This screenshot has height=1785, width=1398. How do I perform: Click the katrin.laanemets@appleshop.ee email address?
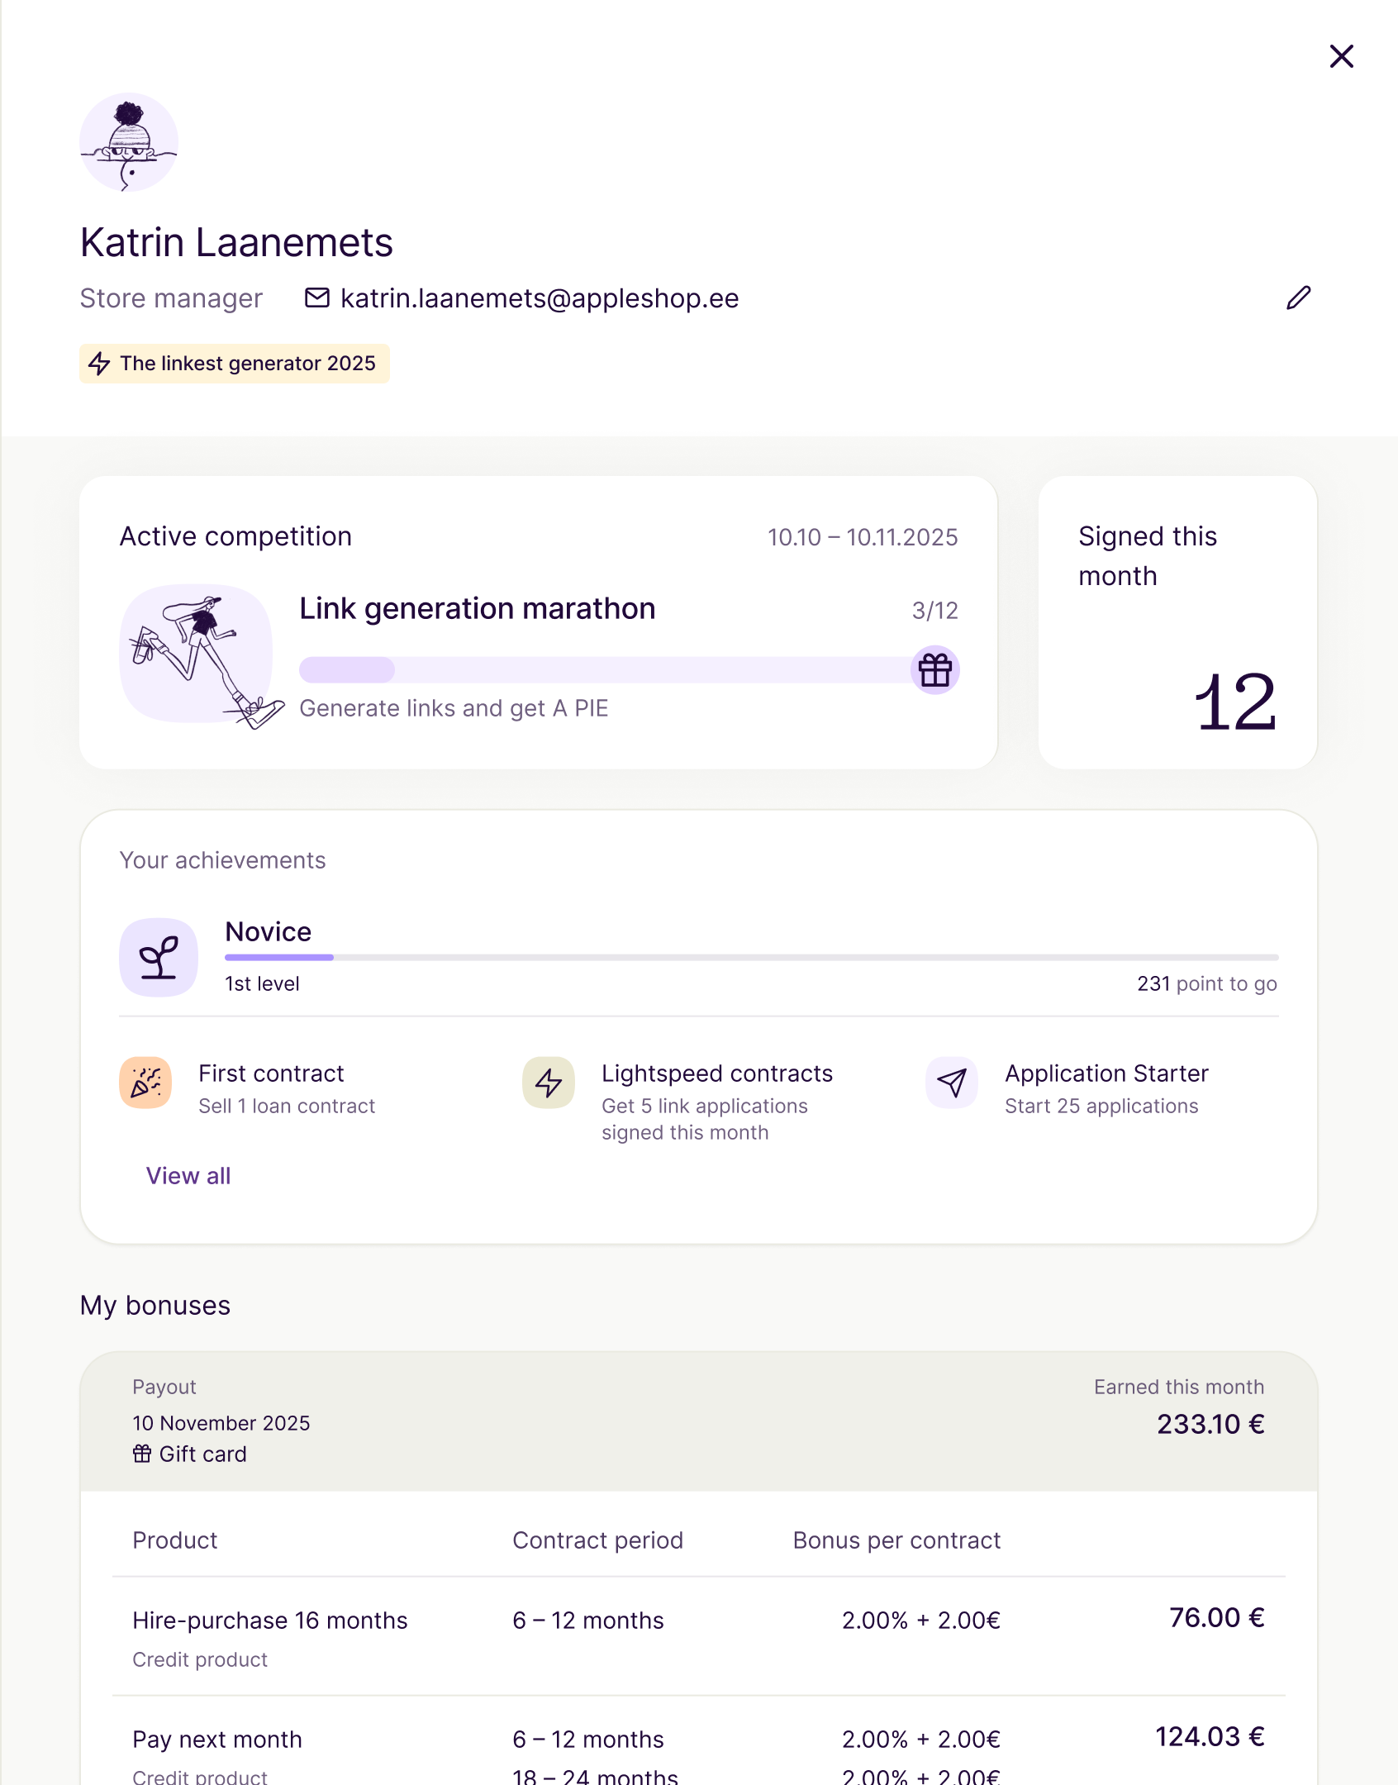540,298
